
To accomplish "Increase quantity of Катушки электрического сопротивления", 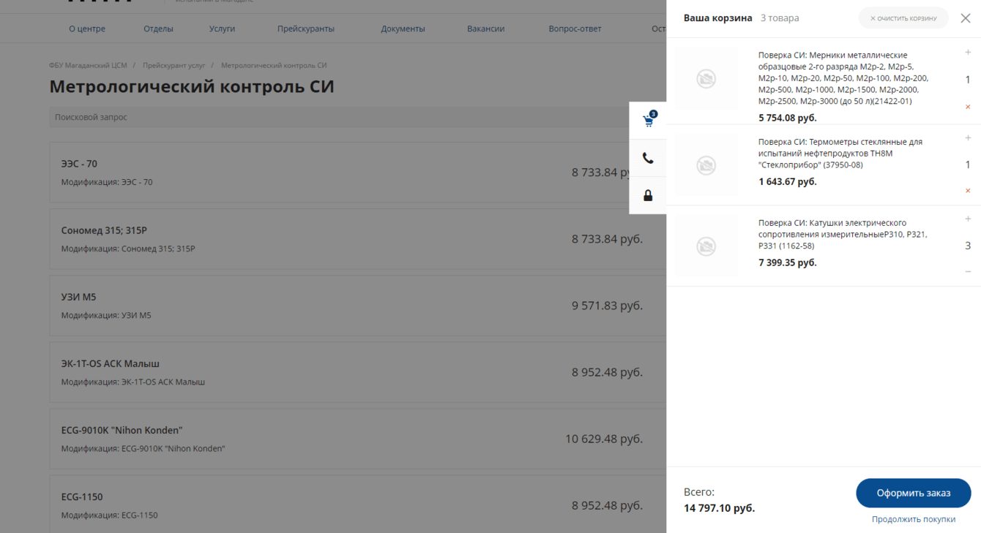I will (x=968, y=219).
